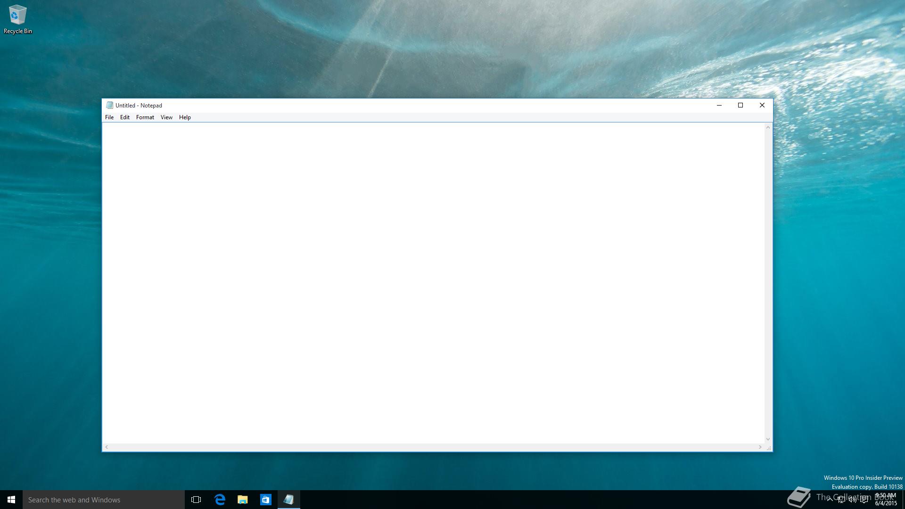The image size is (905, 509).
Task: Click the Notepad taskbar button
Action: tap(289, 500)
